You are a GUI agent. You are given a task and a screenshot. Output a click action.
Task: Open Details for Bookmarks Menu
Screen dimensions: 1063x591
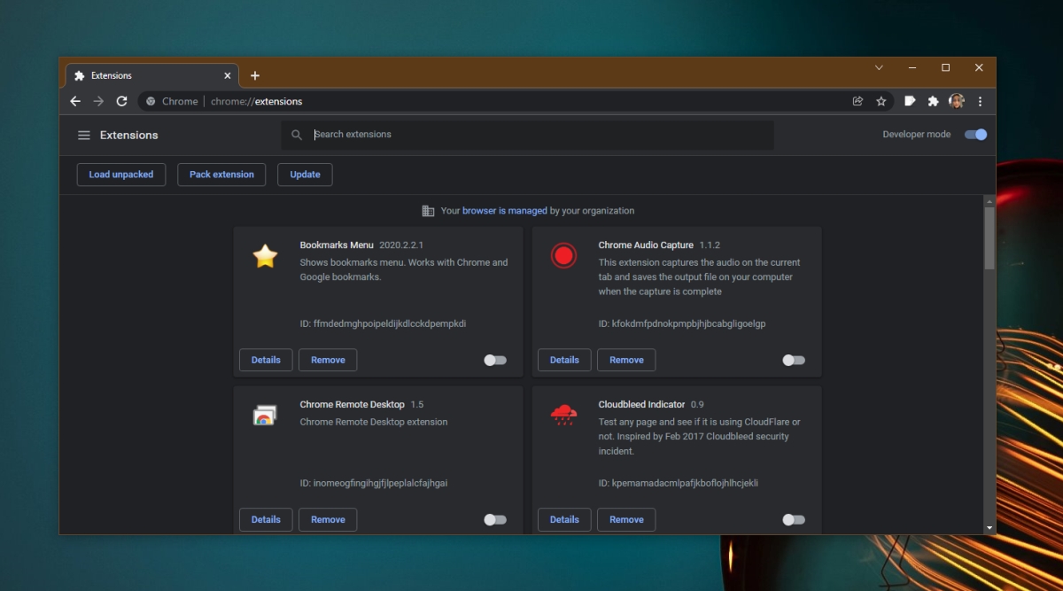[266, 360]
